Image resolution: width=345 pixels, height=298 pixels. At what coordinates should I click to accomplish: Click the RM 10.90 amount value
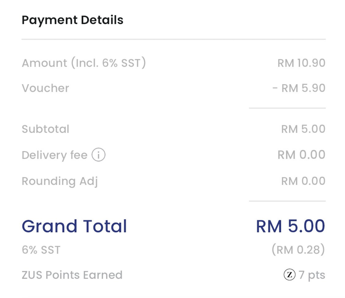coord(301,63)
